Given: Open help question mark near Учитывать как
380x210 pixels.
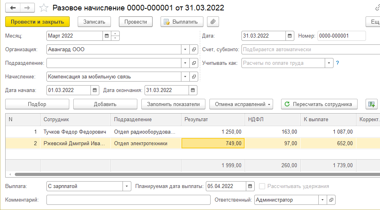Looking at the screenshot, I should pyautogui.click(x=337, y=63).
